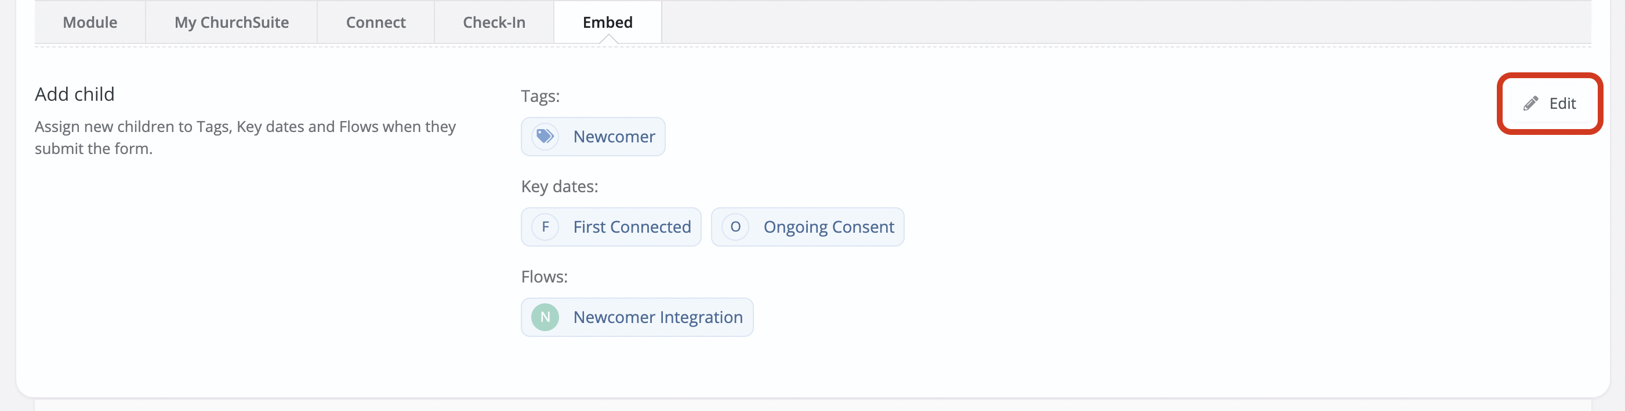Screen dimensions: 1625x411
Task: View the First Connected key date details
Action: (632, 226)
